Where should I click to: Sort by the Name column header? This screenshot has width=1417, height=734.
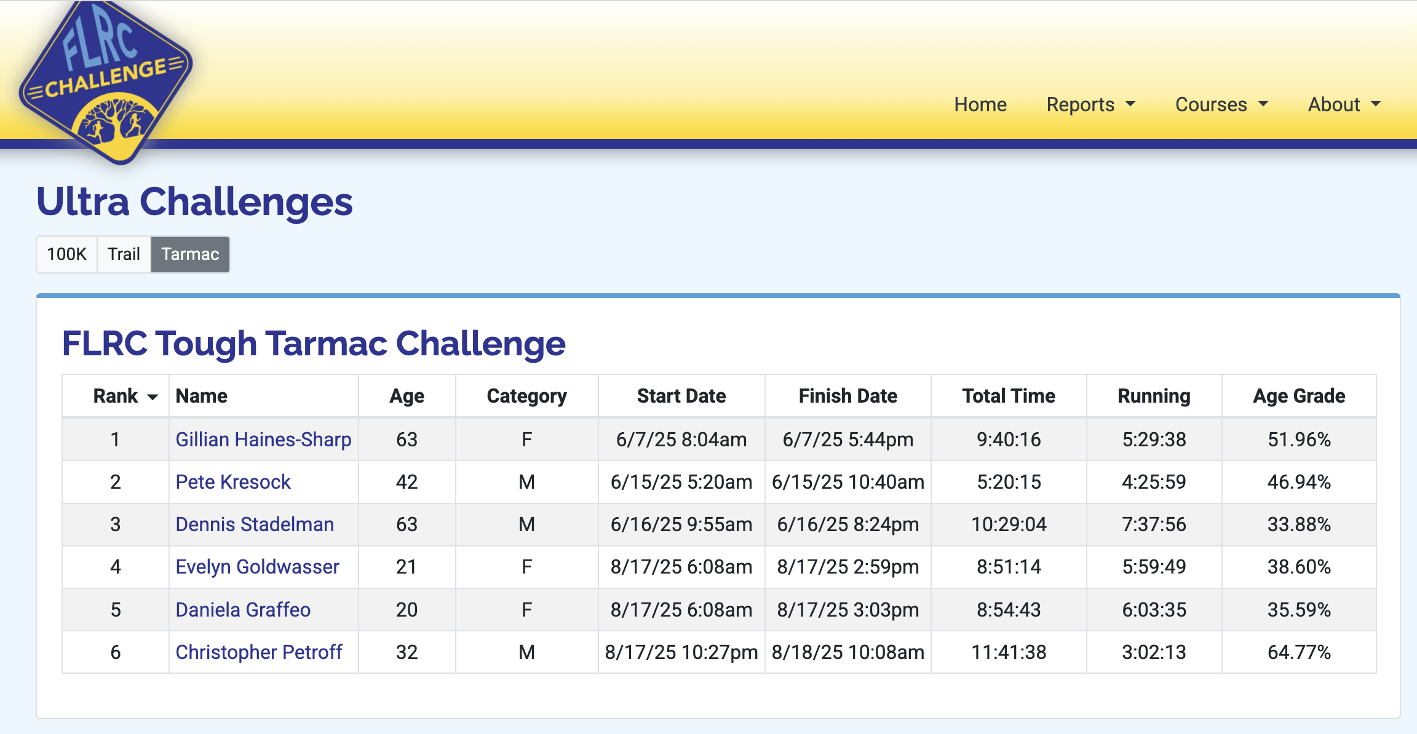click(x=201, y=396)
